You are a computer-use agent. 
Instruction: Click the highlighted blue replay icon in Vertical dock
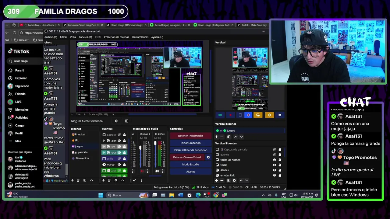(x=248, y=115)
